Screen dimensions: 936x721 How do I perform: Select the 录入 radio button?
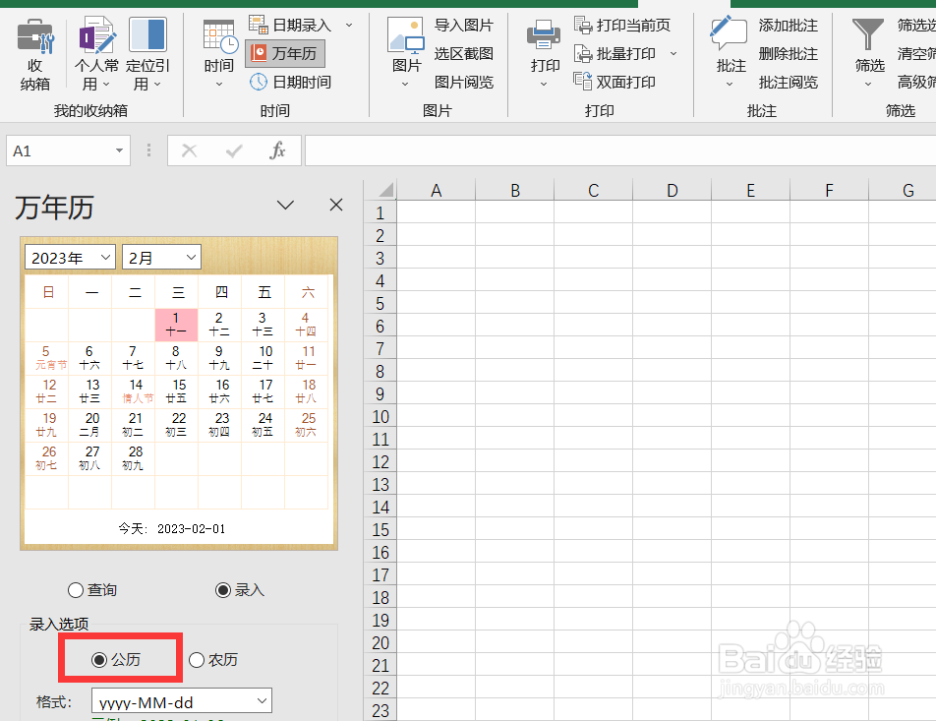click(222, 590)
